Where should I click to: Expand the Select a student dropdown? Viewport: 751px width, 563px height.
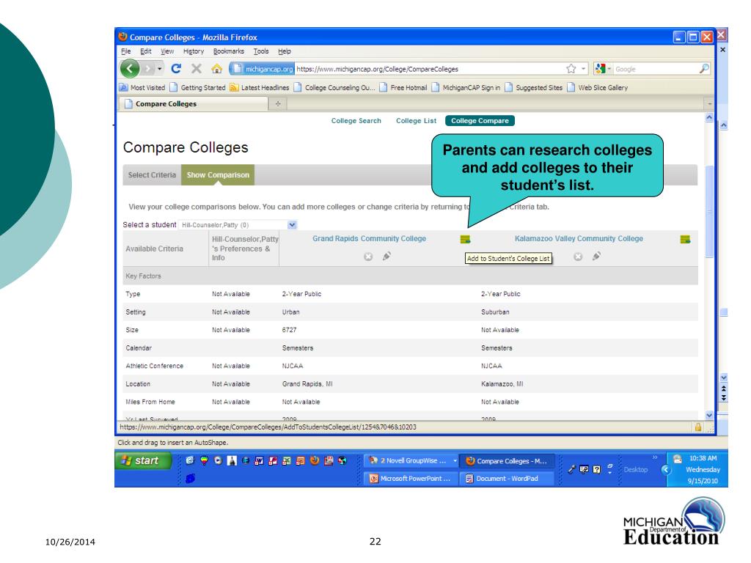click(292, 224)
